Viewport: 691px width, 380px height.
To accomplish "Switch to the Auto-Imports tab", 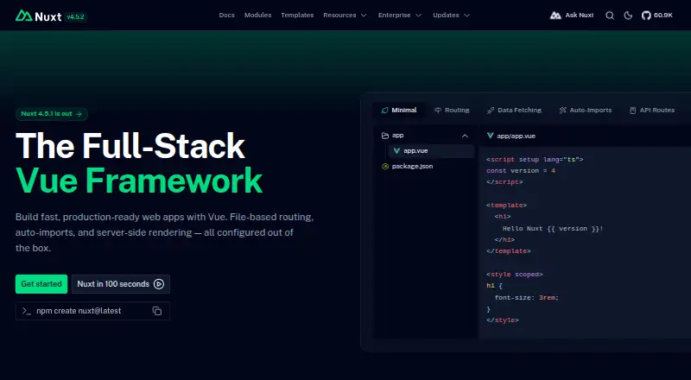I will (x=586, y=111).
